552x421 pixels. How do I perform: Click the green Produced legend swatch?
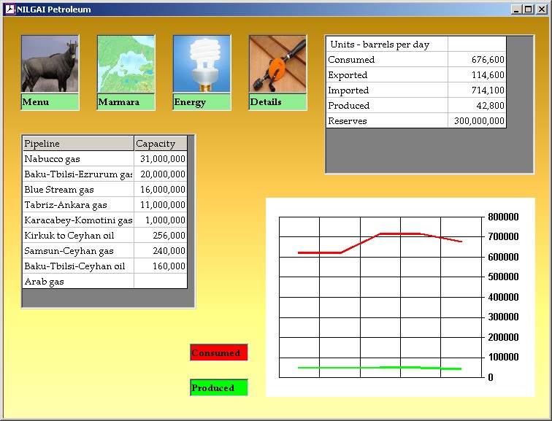click(219, 388)
